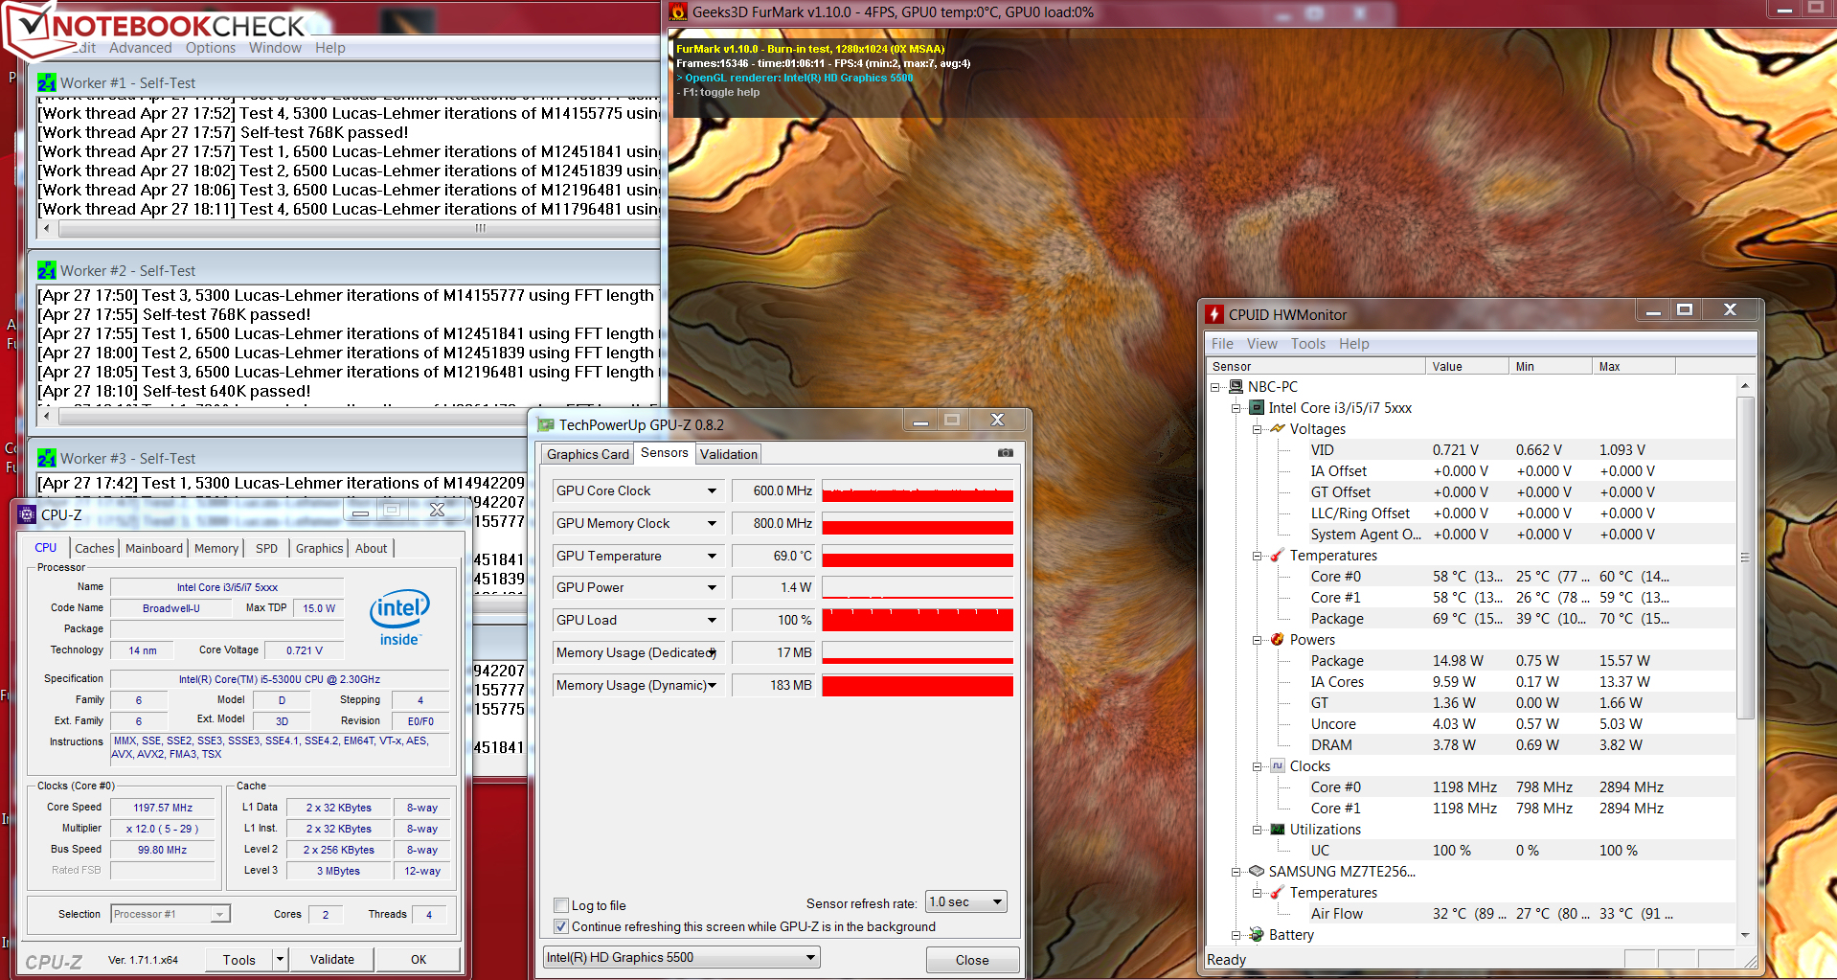Open the Options menu in Prime95
The width and height of the screenshot is (1837, 980).
point(211,48)
